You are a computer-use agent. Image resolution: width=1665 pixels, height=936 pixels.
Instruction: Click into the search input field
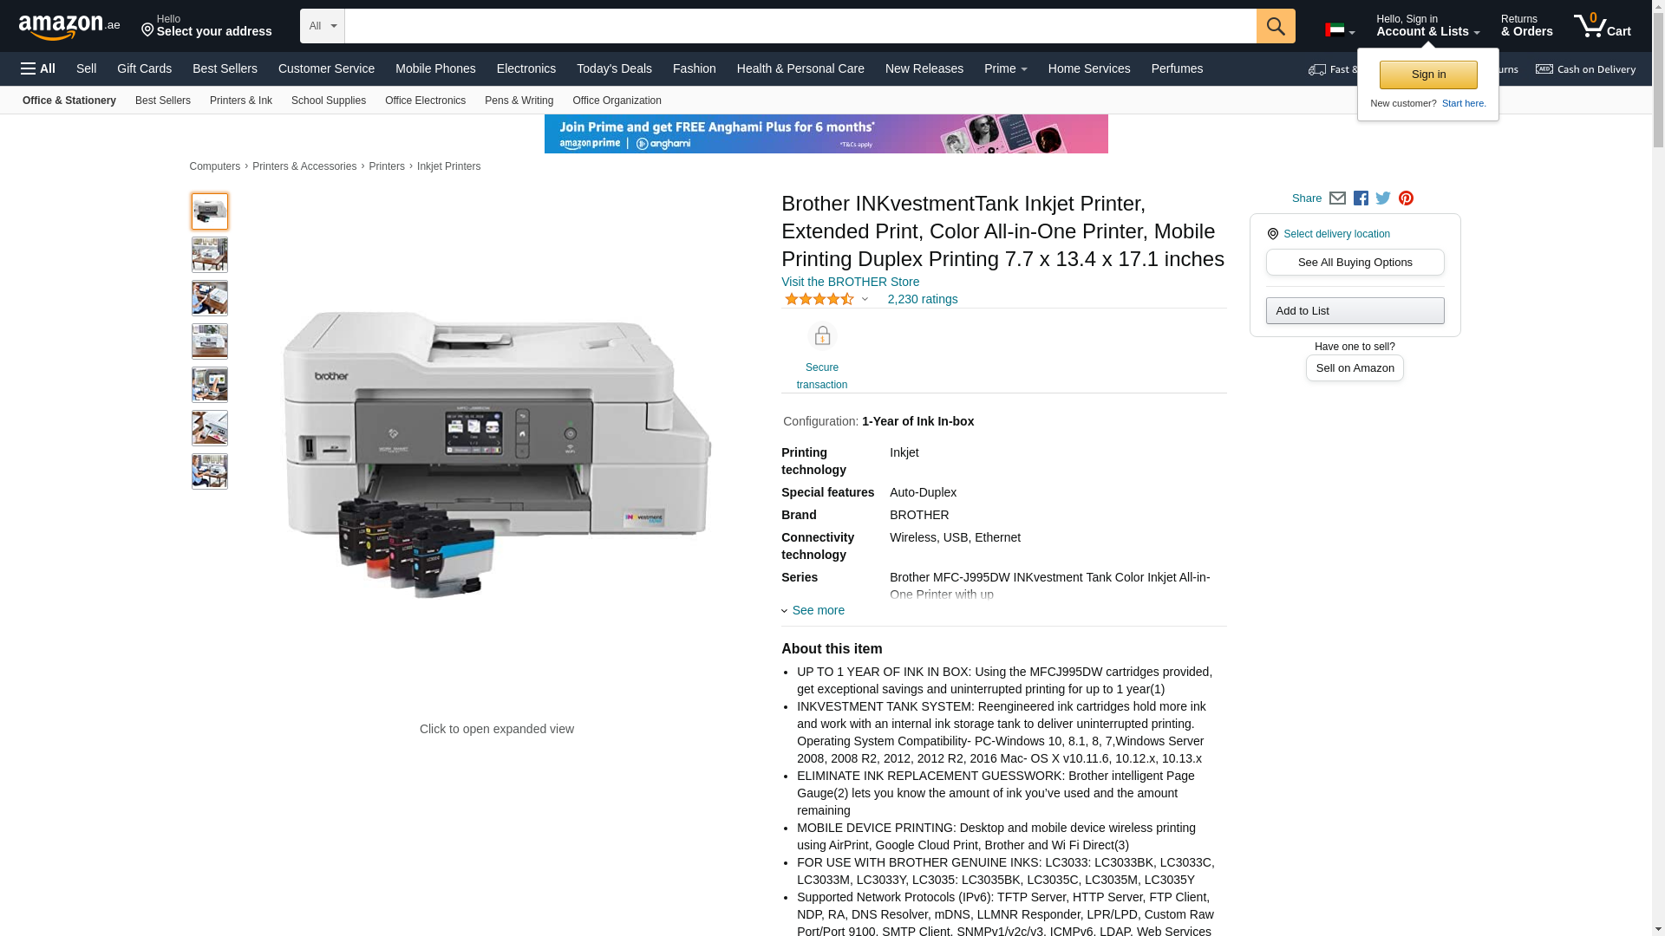click(800, 26)
